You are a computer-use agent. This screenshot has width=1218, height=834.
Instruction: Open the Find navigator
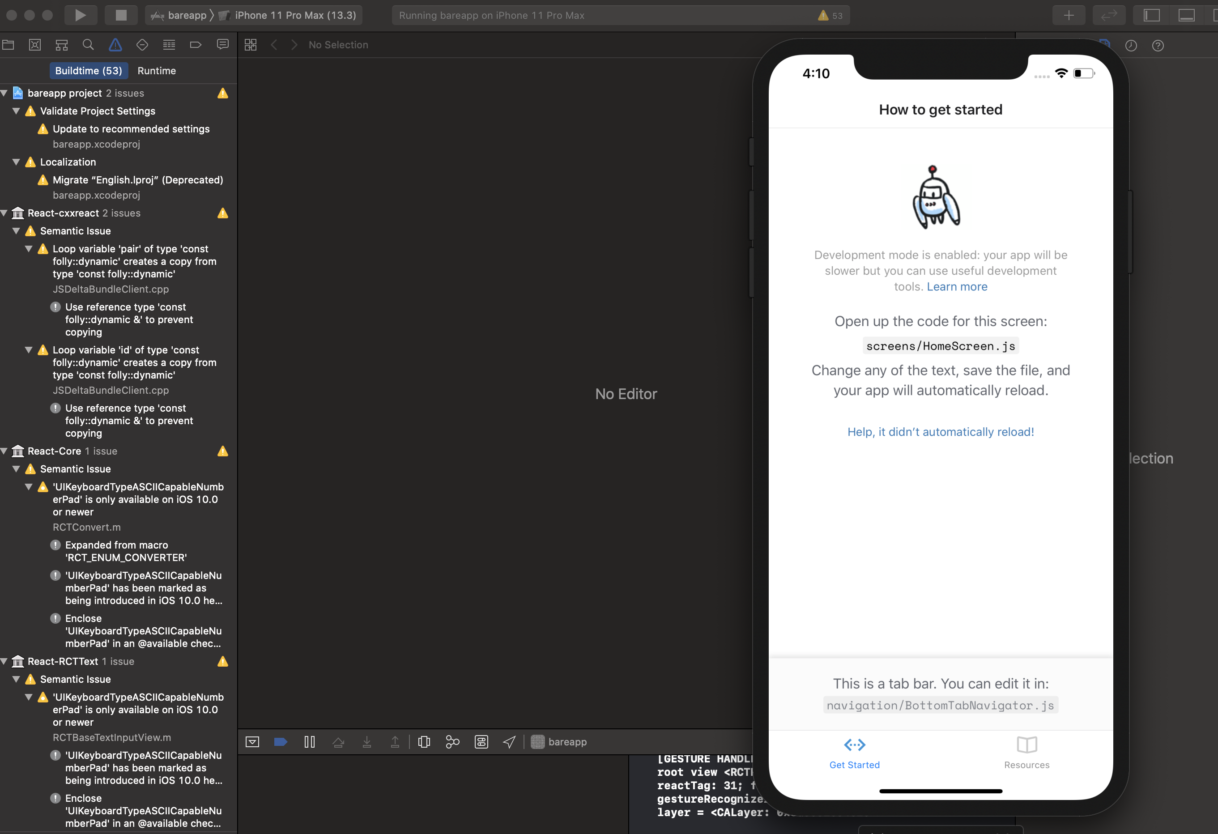pyautogui.click(x=88, y=45)
